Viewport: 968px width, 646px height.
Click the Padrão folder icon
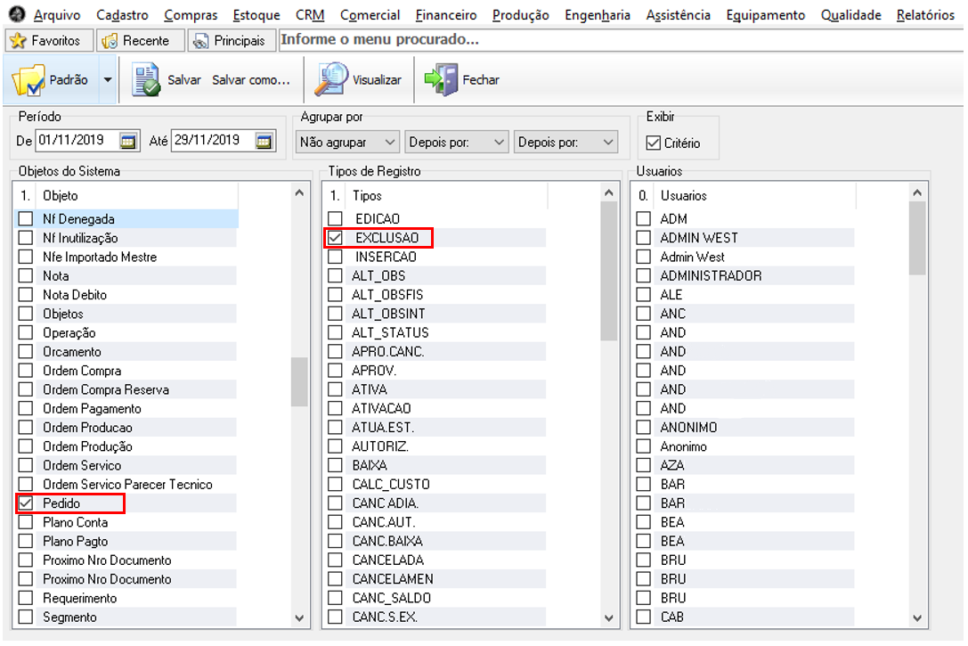(28, 79)
